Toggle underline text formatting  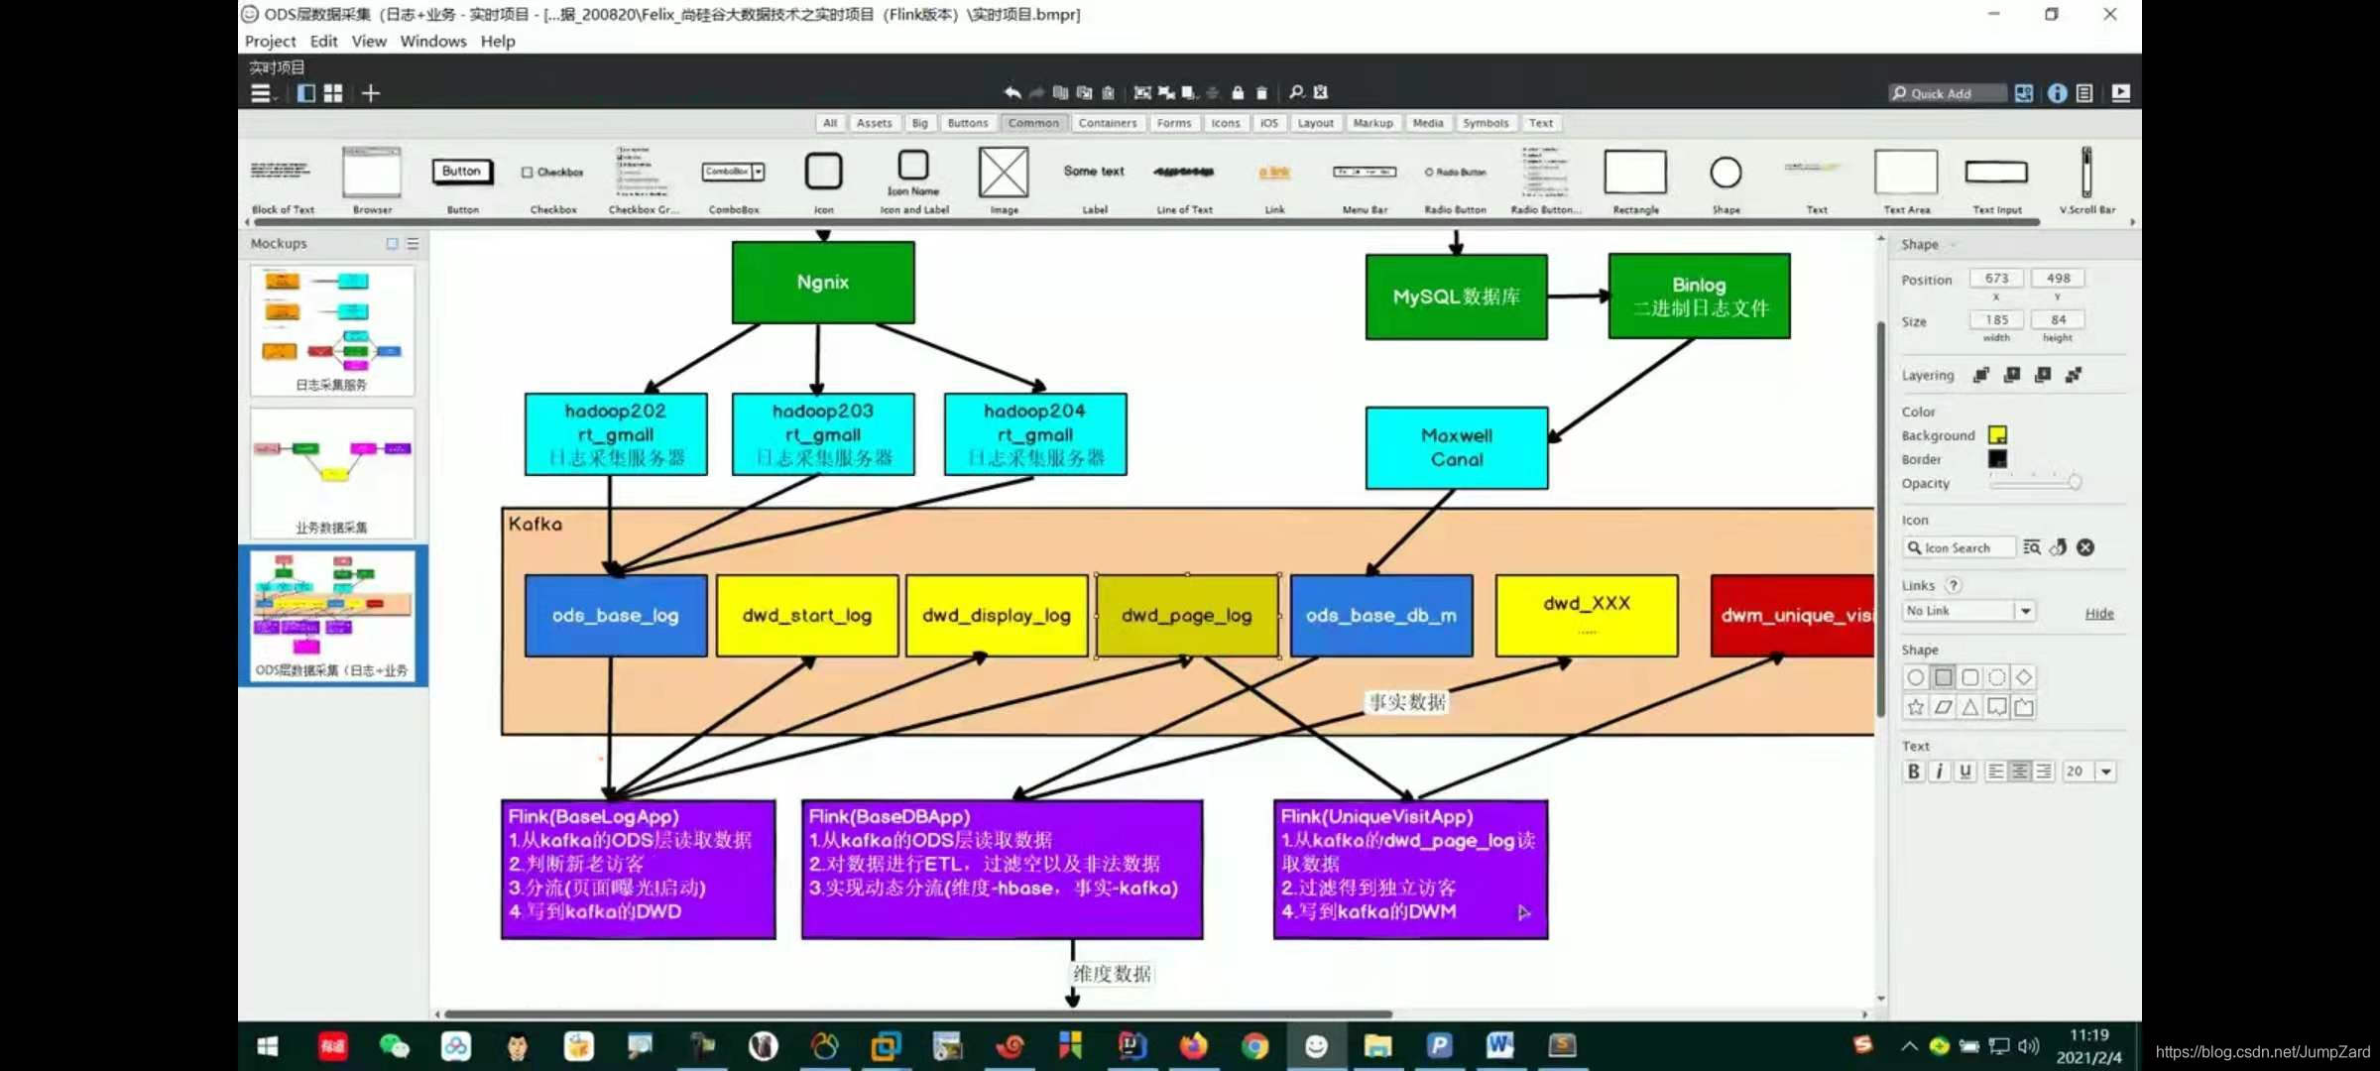pos(1964,772)
